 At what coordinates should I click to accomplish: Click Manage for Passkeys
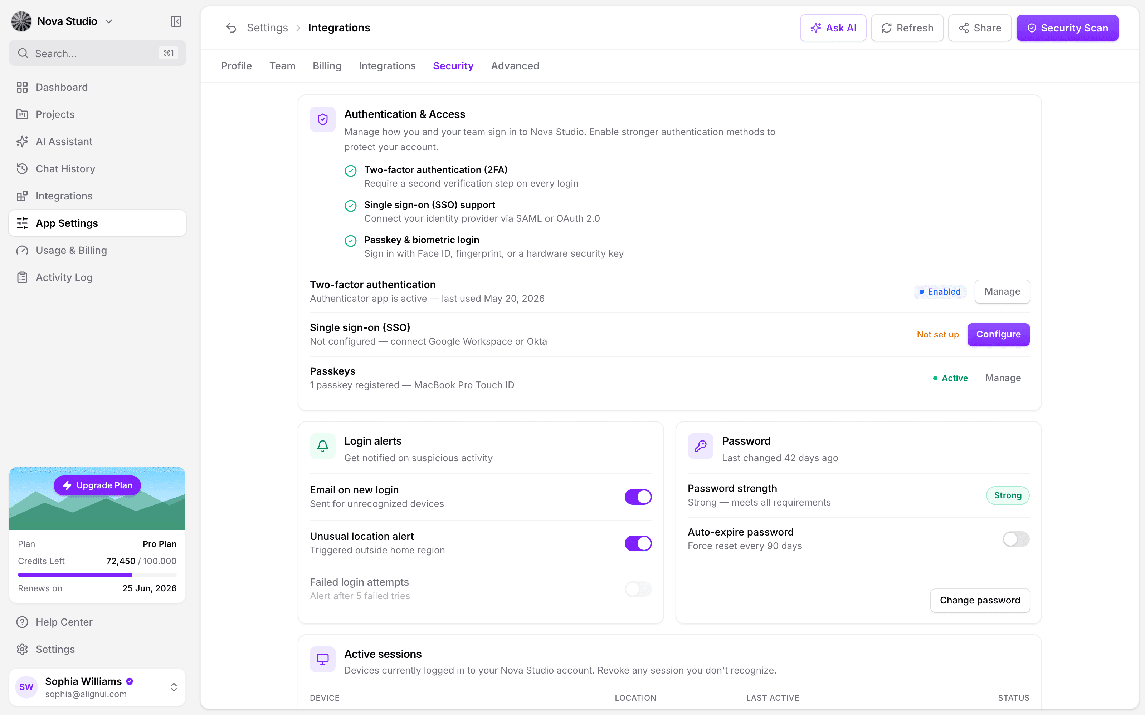pyautogui.click(x=1003, y=378)
